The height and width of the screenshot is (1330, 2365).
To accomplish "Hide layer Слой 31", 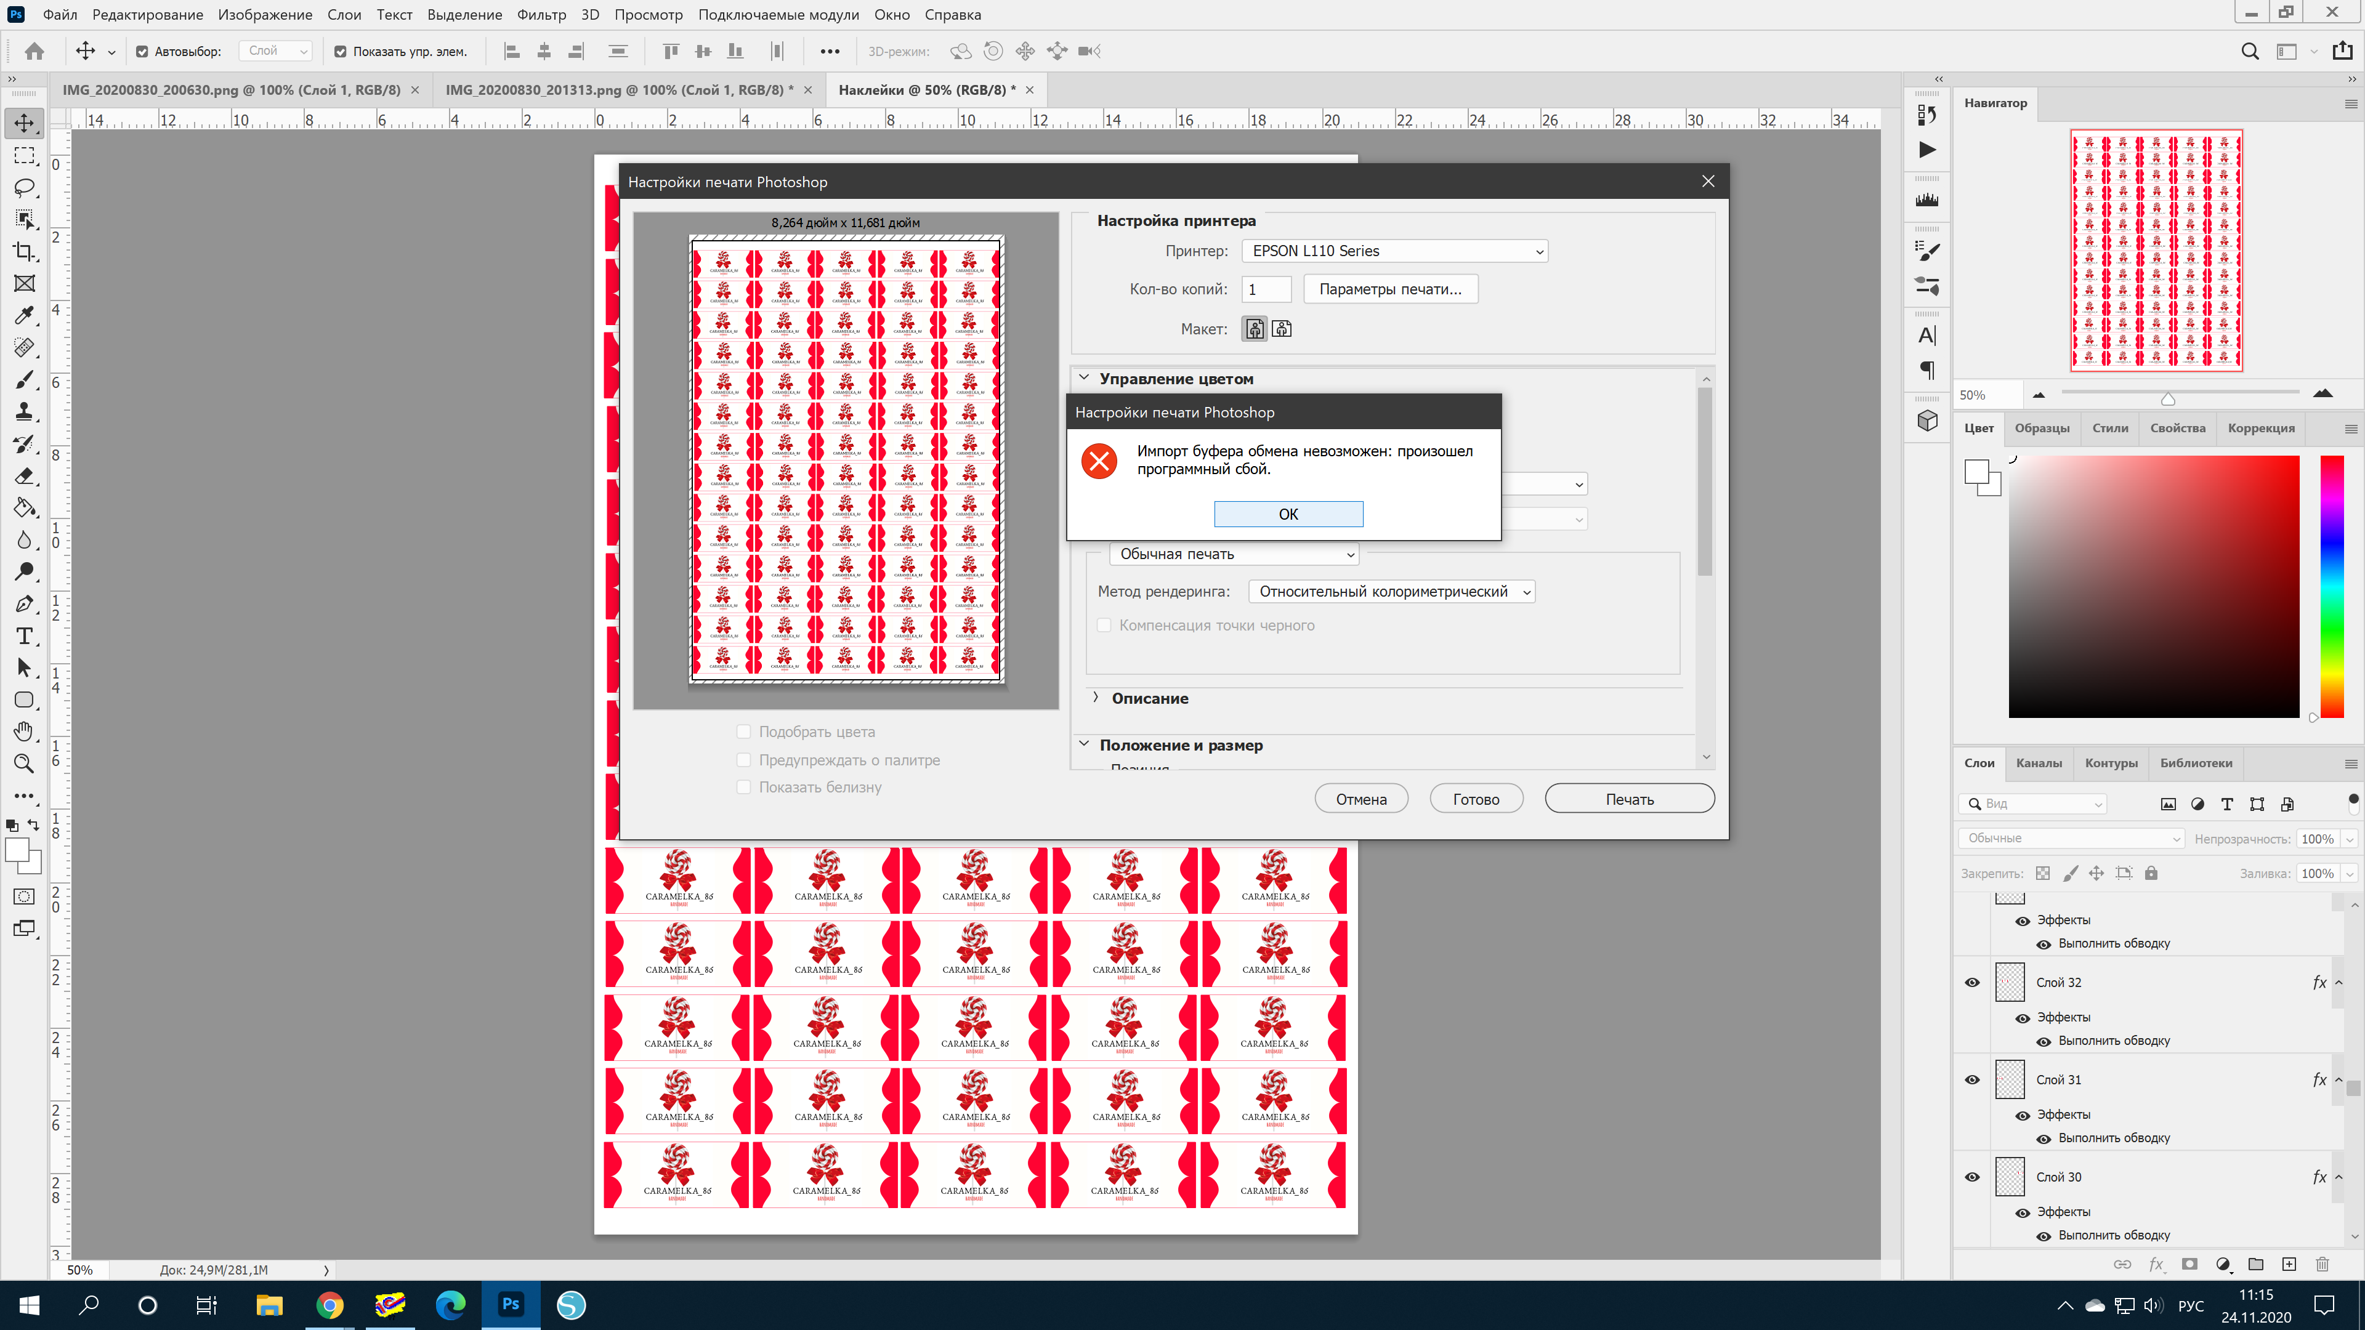I will click(x=1972, y=1079).
